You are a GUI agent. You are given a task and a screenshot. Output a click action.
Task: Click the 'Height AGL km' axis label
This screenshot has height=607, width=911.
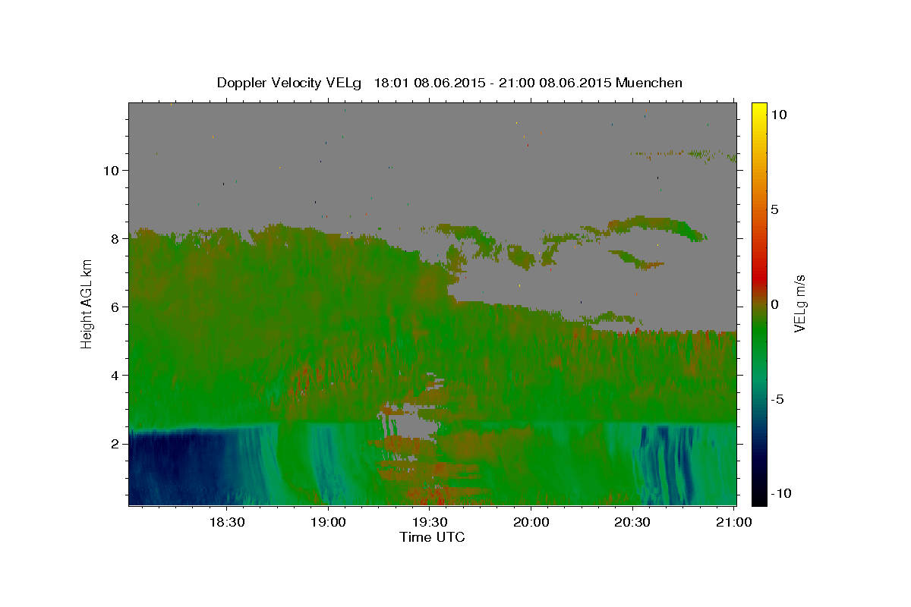tap(87, 303)
